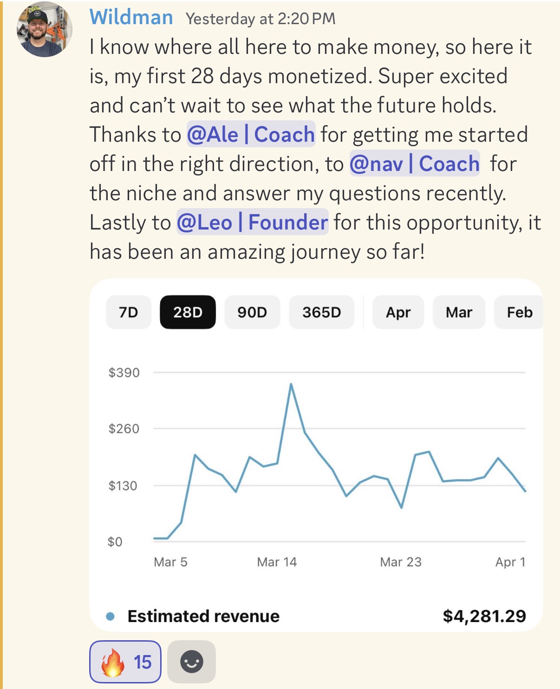Show February revenue tab
560x689 pixels.
(x=519, y=312)
